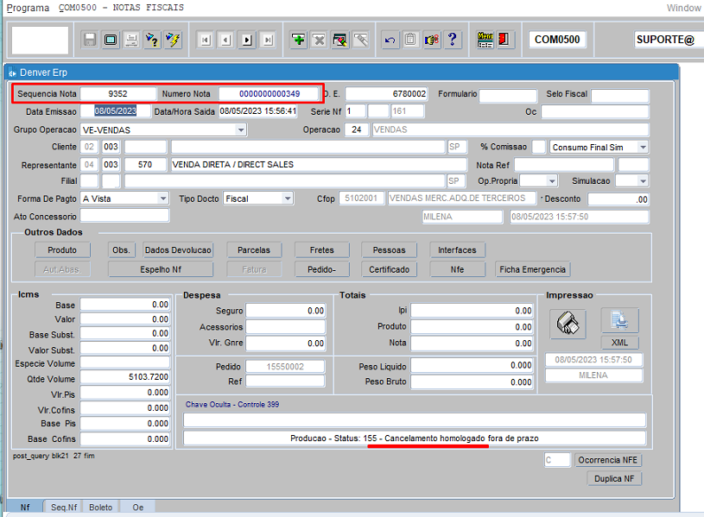Click the document print icon above XML
The image size is (704, 517).
pos(619,321)
